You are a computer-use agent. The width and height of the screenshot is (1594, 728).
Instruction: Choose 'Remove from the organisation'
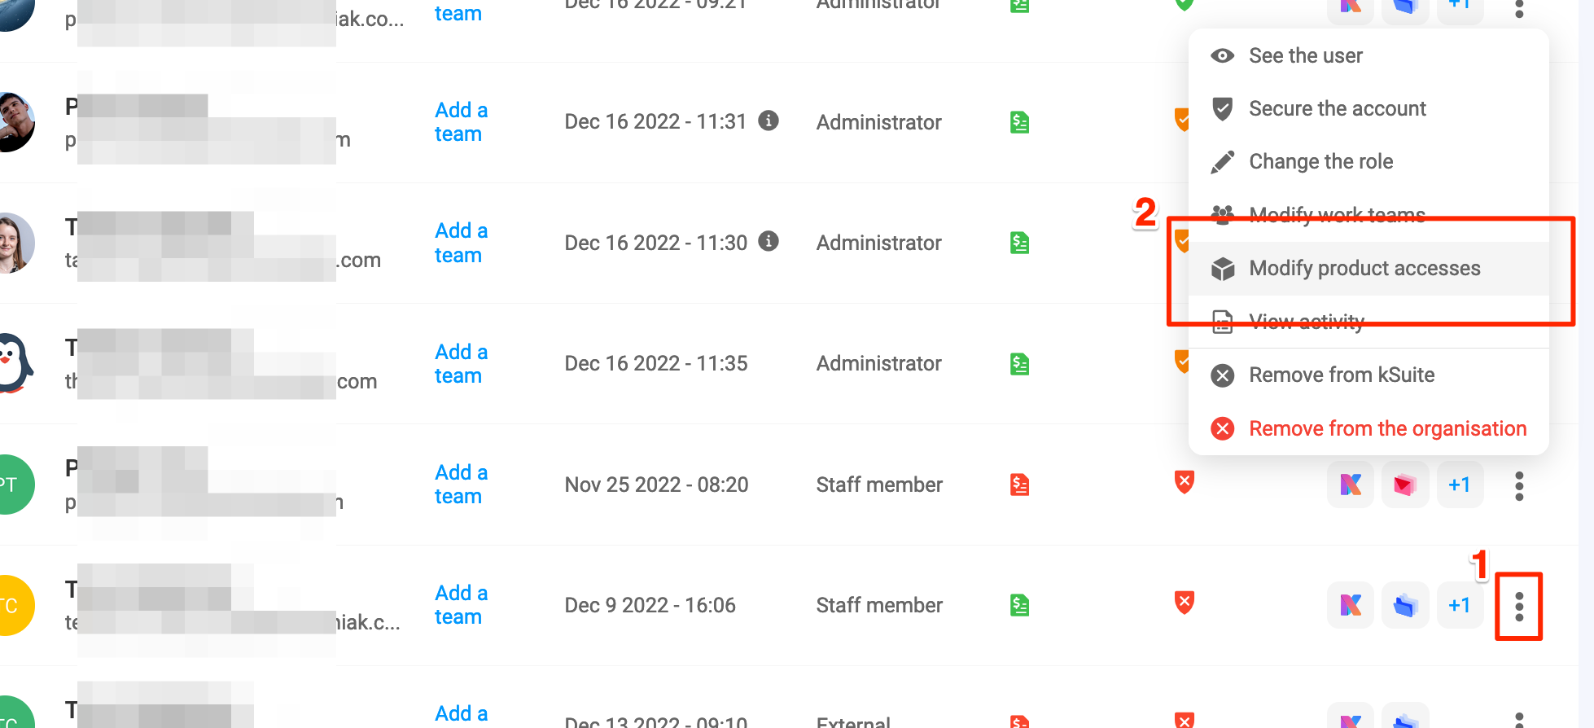pos(1387,429)
